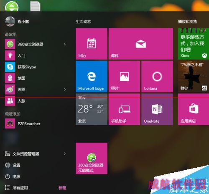Viewport: 209px width, 194px height.
Task: Click the 设置 text label
Action: coord(16,165)
